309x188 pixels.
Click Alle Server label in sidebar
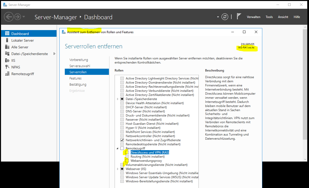(20, 47)
